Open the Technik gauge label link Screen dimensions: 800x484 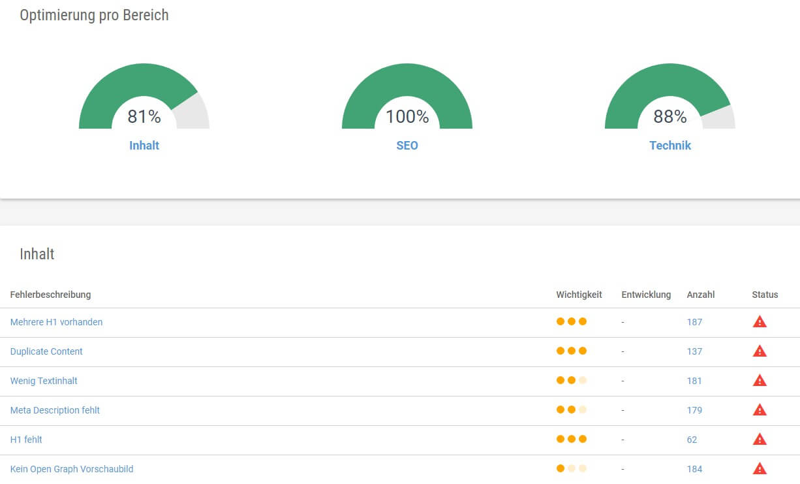670,146
